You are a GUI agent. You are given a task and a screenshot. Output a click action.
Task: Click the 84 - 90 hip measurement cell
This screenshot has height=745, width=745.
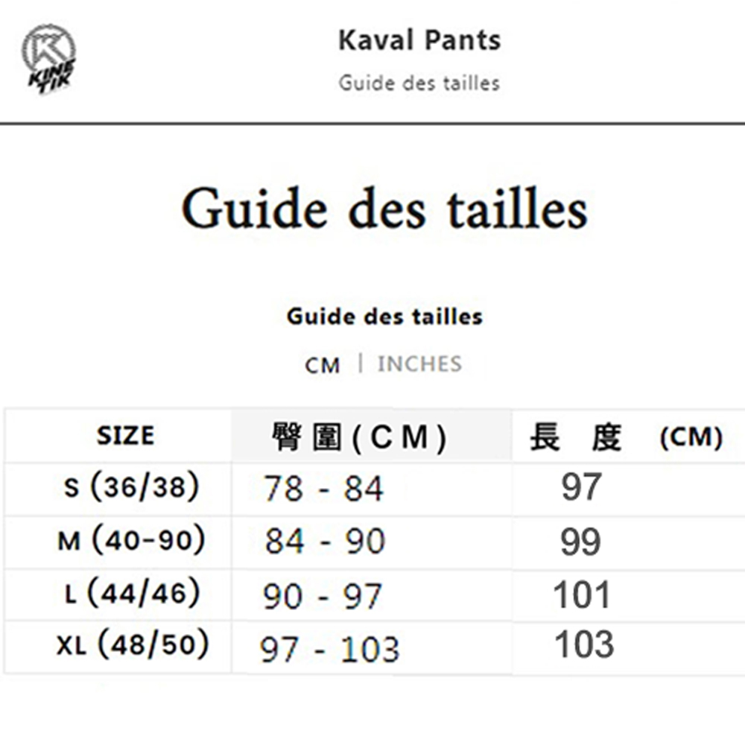[372, 542]
